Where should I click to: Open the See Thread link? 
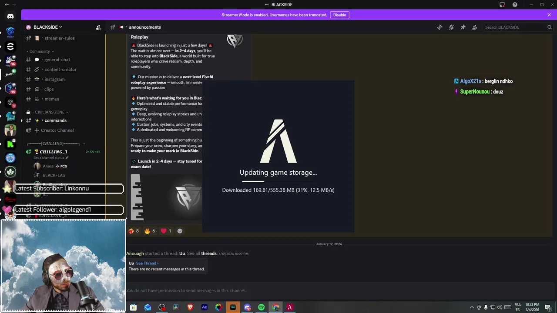(x=147, y=263)
